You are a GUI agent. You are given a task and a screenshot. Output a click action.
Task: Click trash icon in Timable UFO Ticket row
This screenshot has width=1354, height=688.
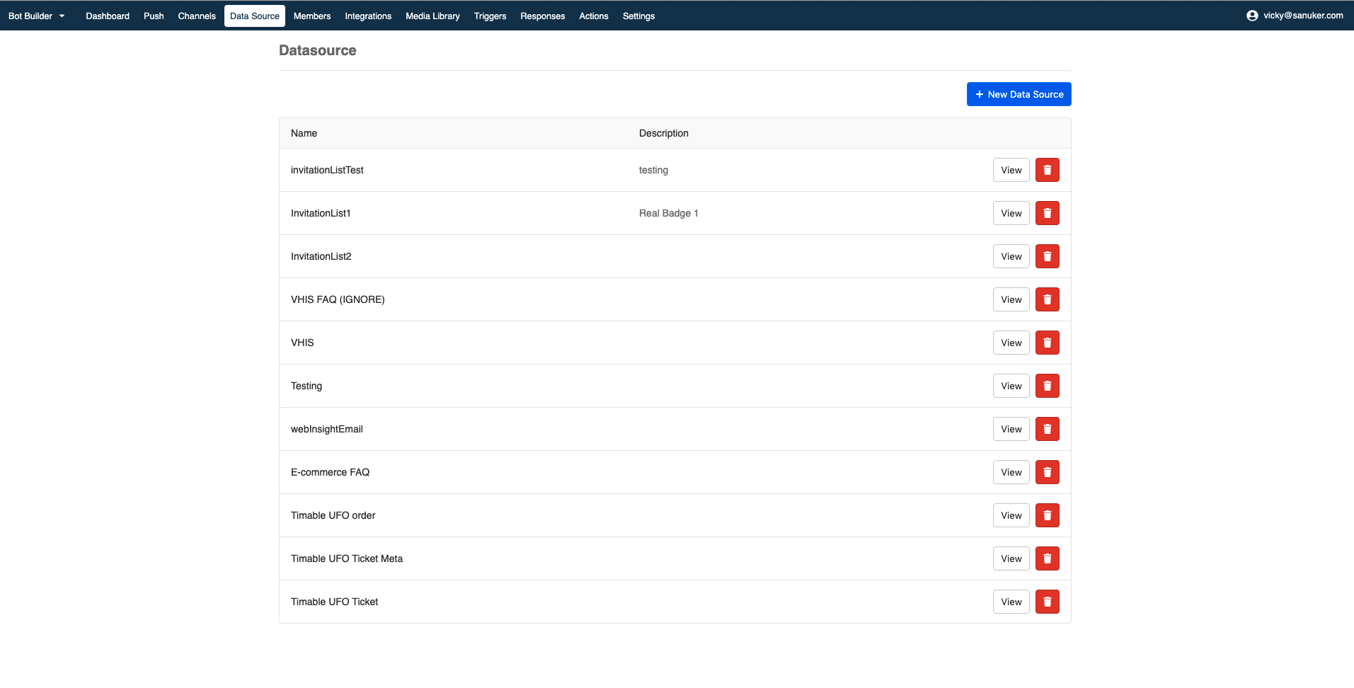[x=1047, y=602]
